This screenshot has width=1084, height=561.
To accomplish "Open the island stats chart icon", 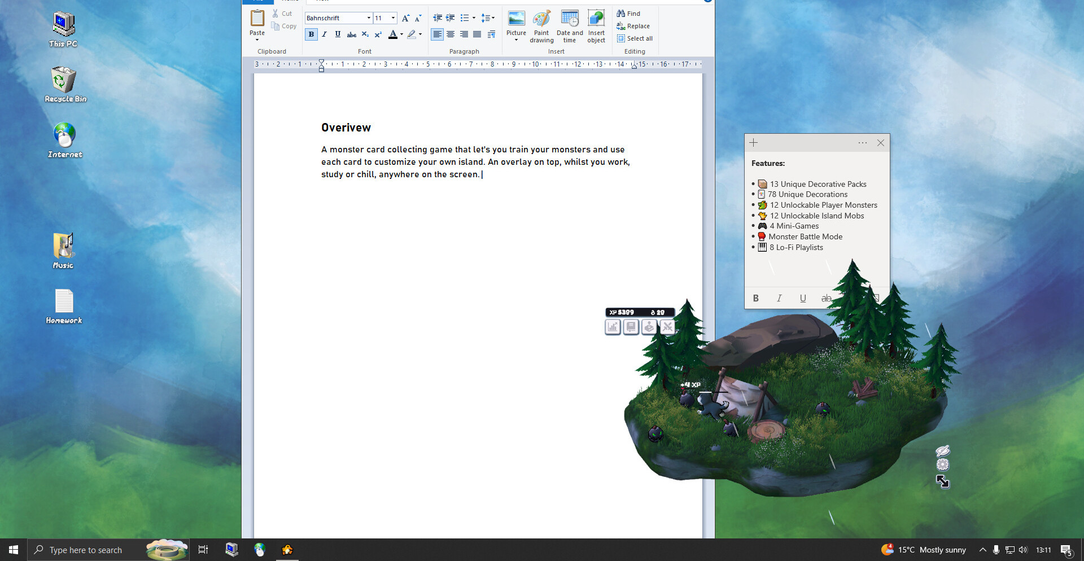I will pos(613,327).
